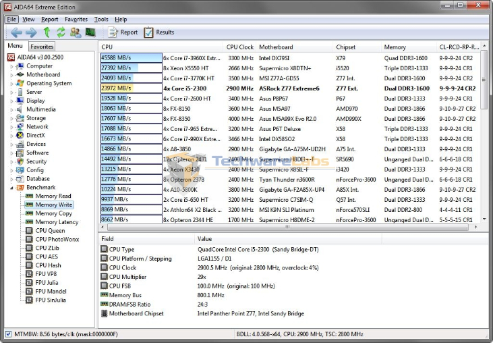Image resolution: width=493 pixels, height=343 pixels.
Task: Select the Software tree icon
Action: [20, 153]
